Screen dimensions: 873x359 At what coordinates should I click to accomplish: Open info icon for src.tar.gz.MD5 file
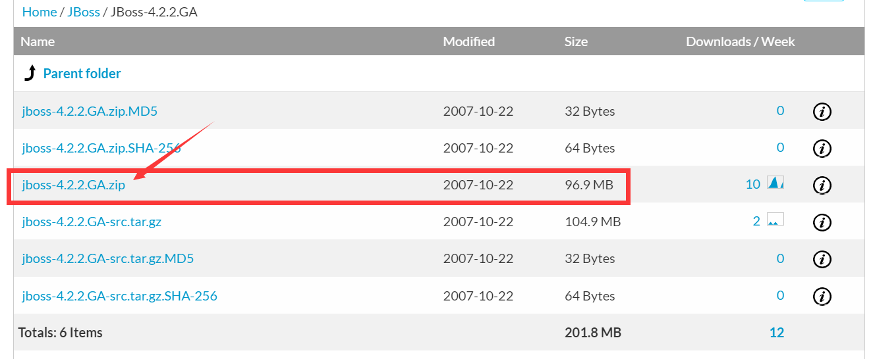822,259
